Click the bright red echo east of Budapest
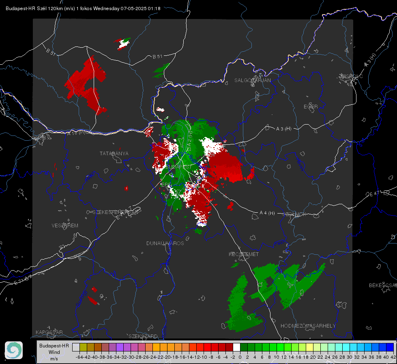The width and height of the screenshot is (397, 364). (x=225, y=167)
